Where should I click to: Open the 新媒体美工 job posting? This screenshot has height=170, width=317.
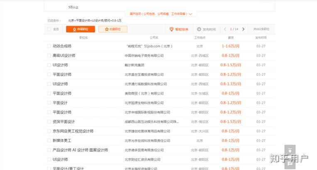point(62,141)
